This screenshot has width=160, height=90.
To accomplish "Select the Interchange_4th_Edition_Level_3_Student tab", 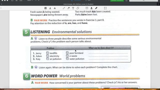I will pyautogui.click(x=78, y=4).
